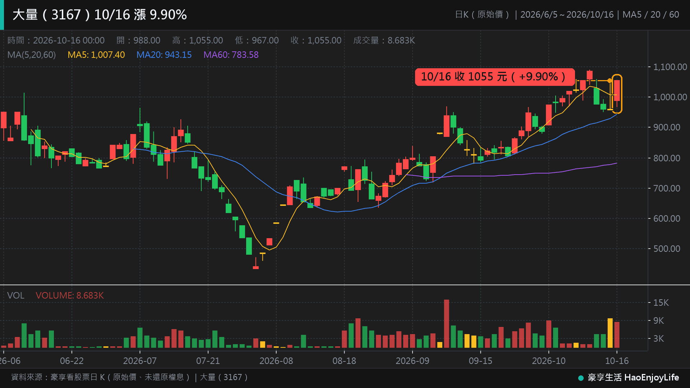This screenshot has height=388, width=690.
Task: Click the 2026-07 date axis label
Action: (140, 361)
